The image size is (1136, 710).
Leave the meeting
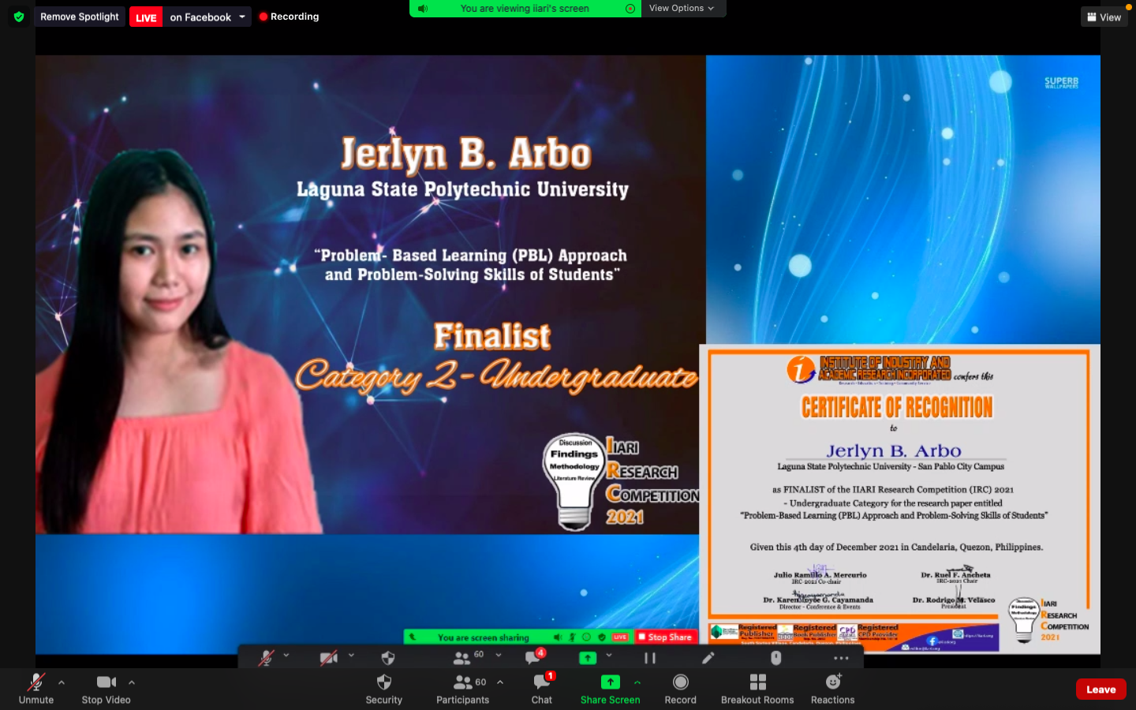(1100, 689)
